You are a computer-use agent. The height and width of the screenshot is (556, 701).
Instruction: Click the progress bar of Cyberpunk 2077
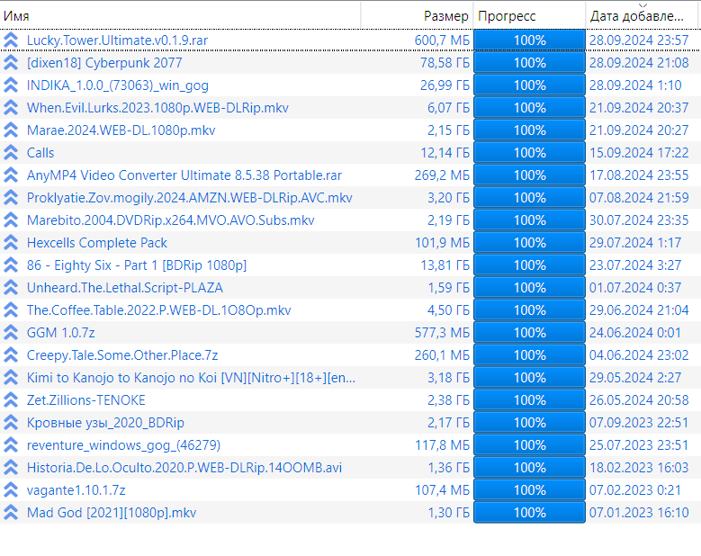(529, 63)
